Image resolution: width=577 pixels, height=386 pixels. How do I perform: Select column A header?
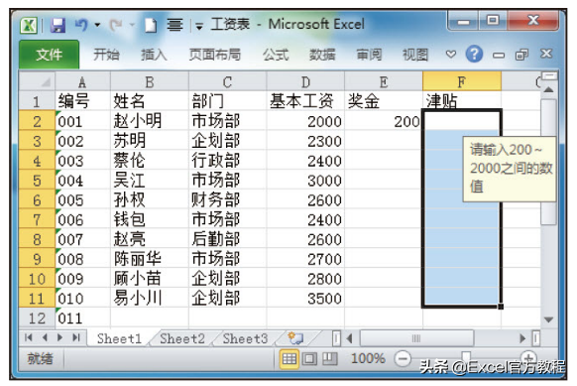pyautogui.click(x=82, y=81)
